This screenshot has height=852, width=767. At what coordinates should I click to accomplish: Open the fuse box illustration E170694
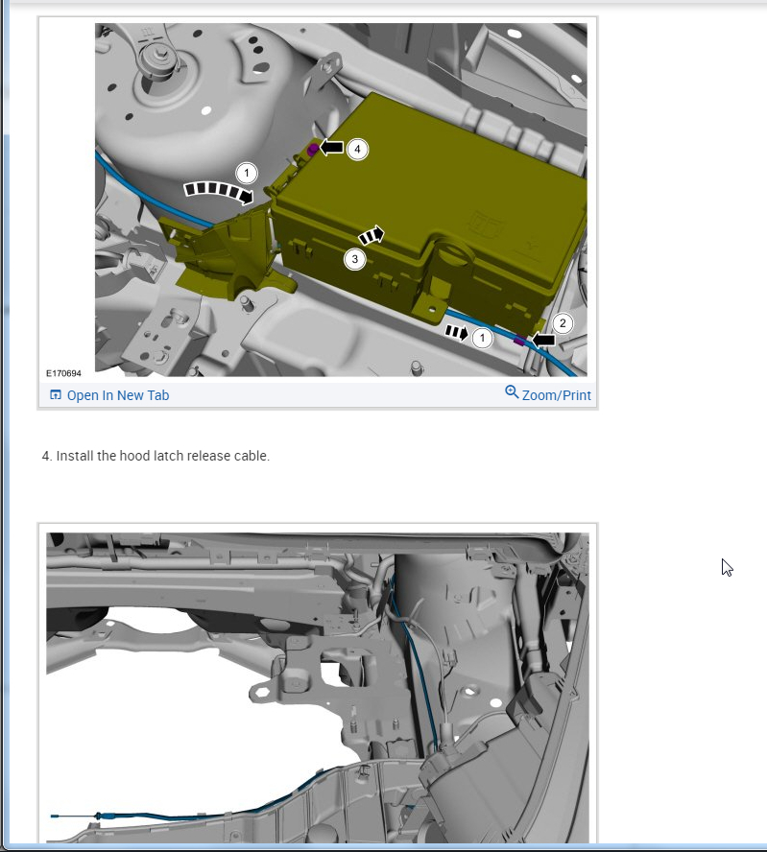click(x=341, y=200)
